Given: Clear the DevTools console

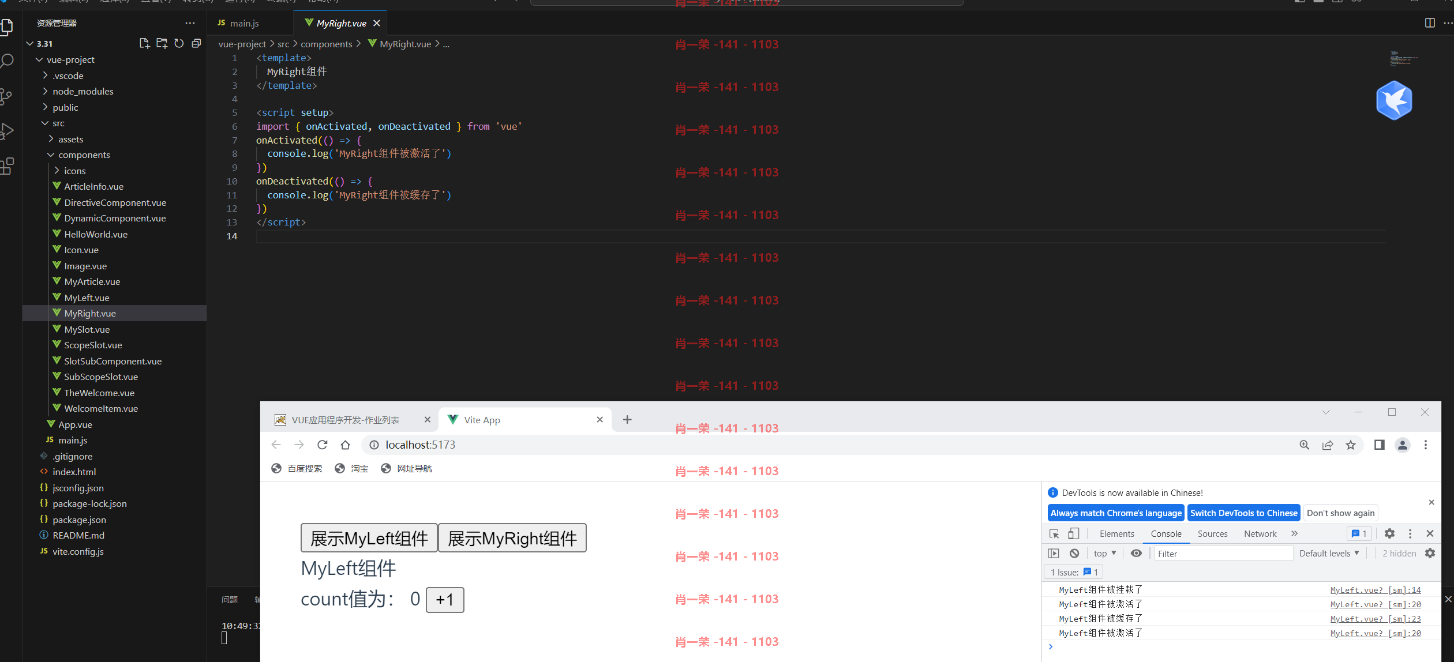Looking at the screenshot, I should point(1074,553).
